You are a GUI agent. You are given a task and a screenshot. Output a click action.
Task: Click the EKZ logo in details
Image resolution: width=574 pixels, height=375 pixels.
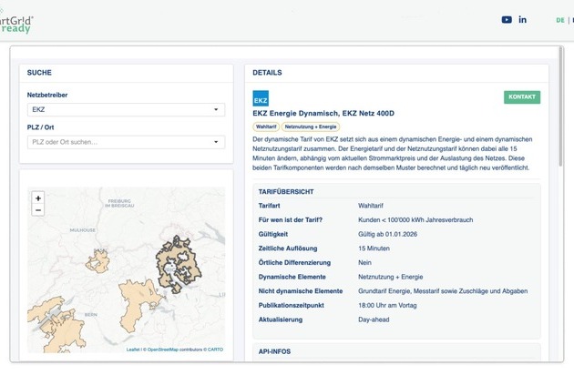[261, 99]
